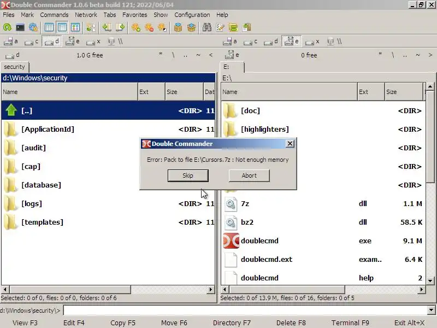The width and height of the screenshot is (437, 328).
Task: Select drive e in left drive bar
Action: [x=73, y=42]
